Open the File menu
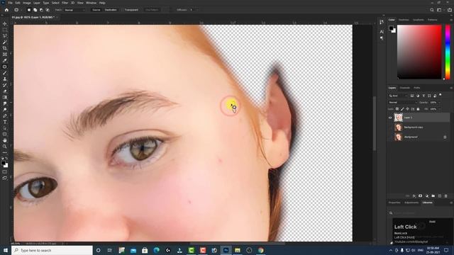The height and width of the screenshot is (255, 454). click(x=10, y=3)
